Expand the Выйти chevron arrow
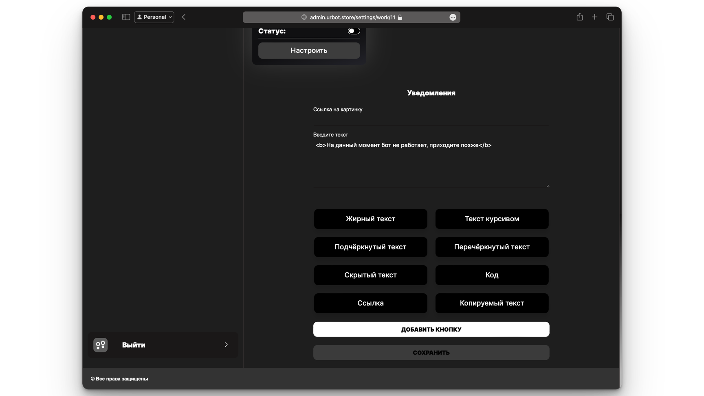704x396 pixels. point(226,345)
